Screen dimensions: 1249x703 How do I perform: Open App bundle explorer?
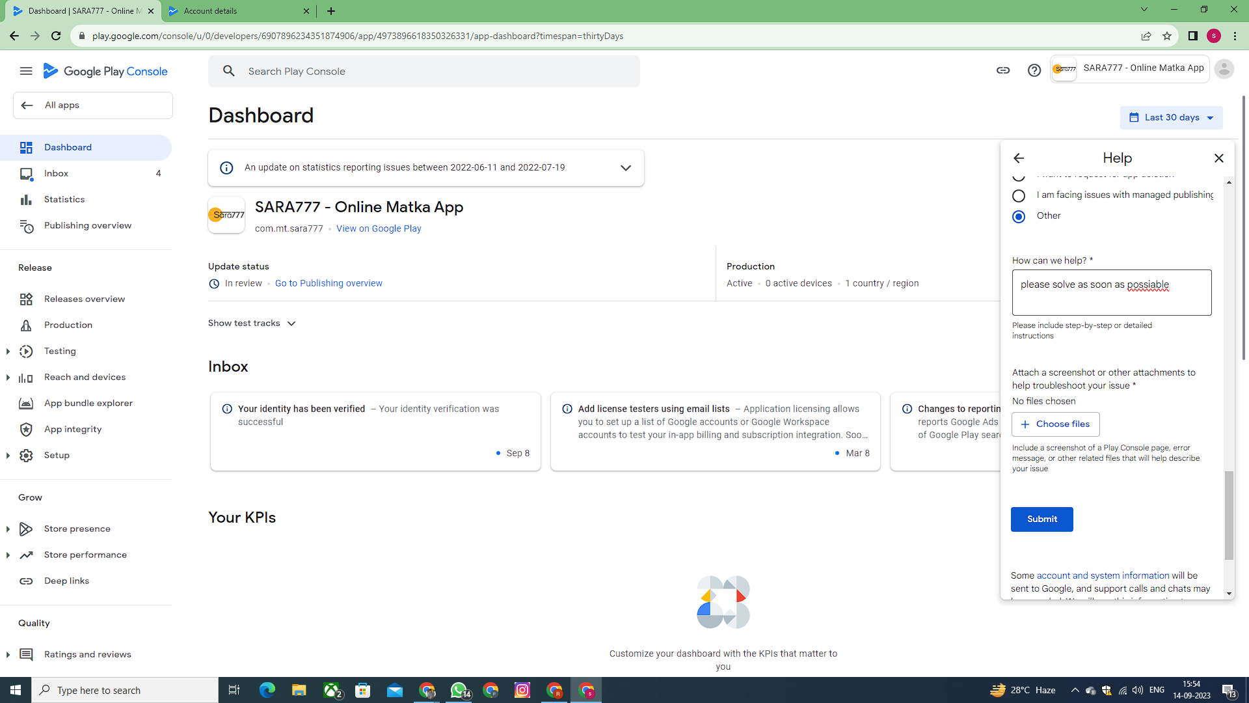point(88,403)
